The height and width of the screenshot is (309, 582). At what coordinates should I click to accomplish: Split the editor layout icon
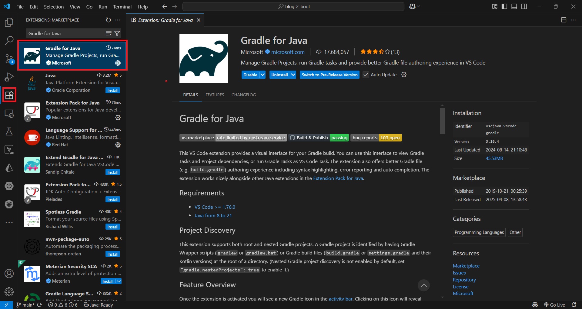click(x=564, y=20)
